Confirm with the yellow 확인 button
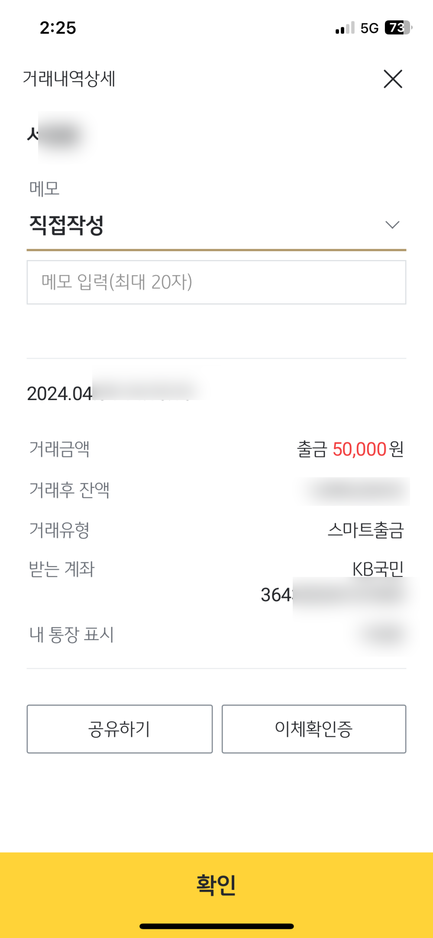 (x=216, y=884)
